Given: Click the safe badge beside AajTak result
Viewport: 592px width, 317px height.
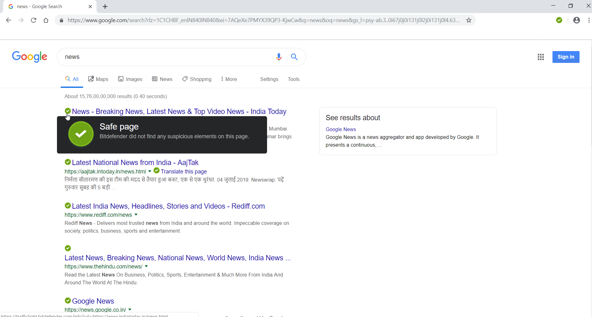Looking at the screenshot, I should (x=68, y=162).
